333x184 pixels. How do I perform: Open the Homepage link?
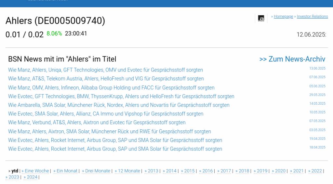click(x=283, y=17)
